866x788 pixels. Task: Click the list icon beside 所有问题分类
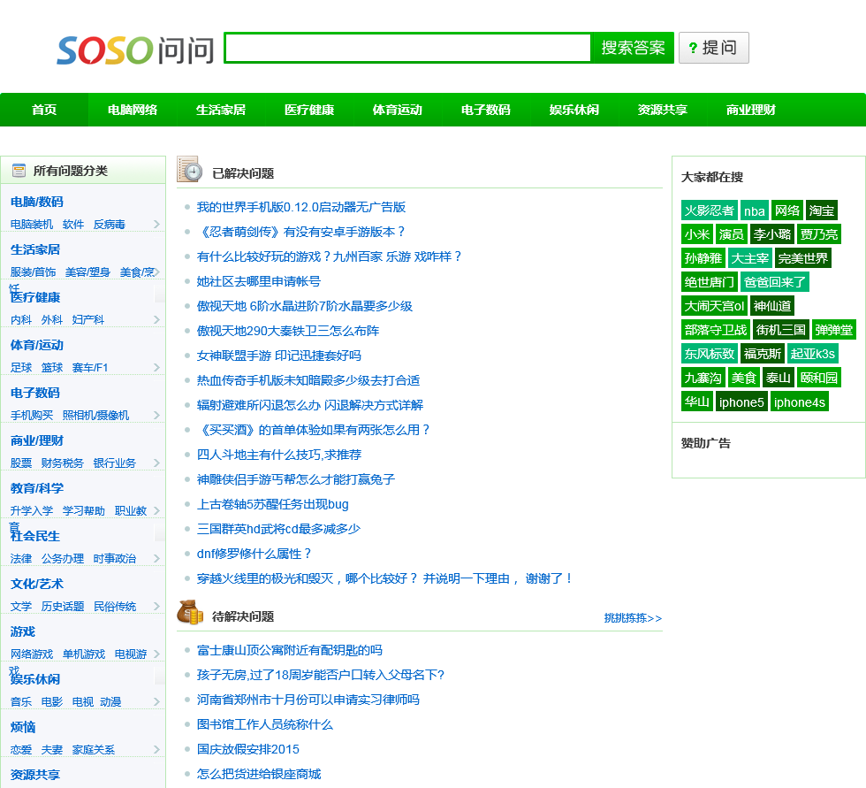pyautogui.click(x=19, y=171)
